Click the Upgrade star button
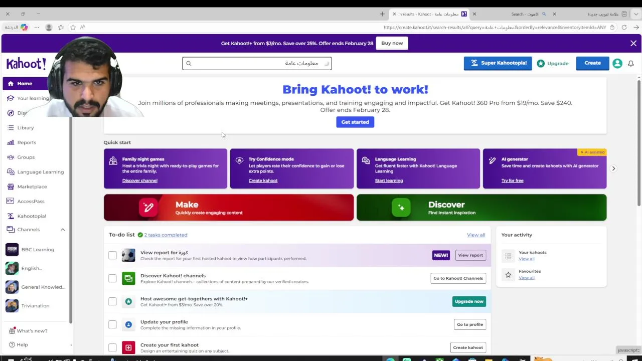This screenshot has height=361, width=642. click(553, 64)
